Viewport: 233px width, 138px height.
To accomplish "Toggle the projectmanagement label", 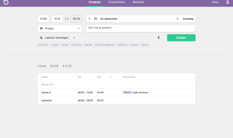I will pos(105,45).
